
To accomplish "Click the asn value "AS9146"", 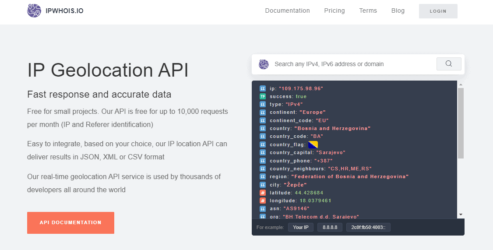I will pos(296,208).
